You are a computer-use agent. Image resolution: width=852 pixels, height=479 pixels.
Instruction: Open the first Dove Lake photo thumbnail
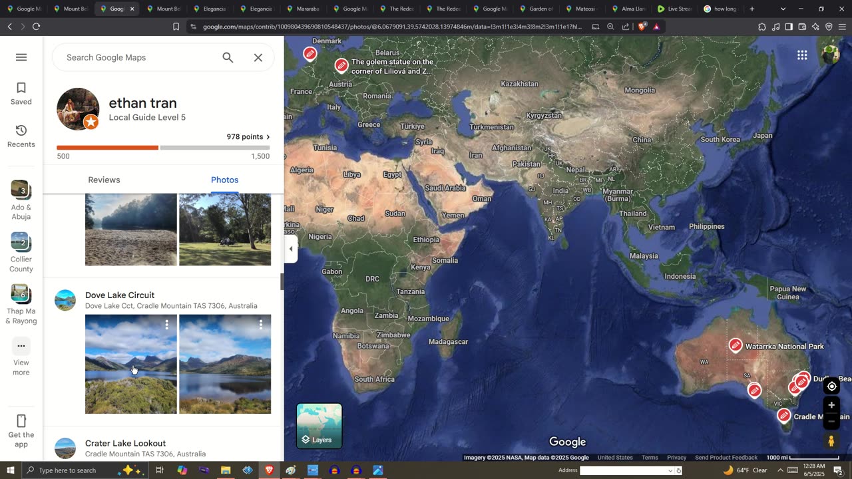coord(131,364)
